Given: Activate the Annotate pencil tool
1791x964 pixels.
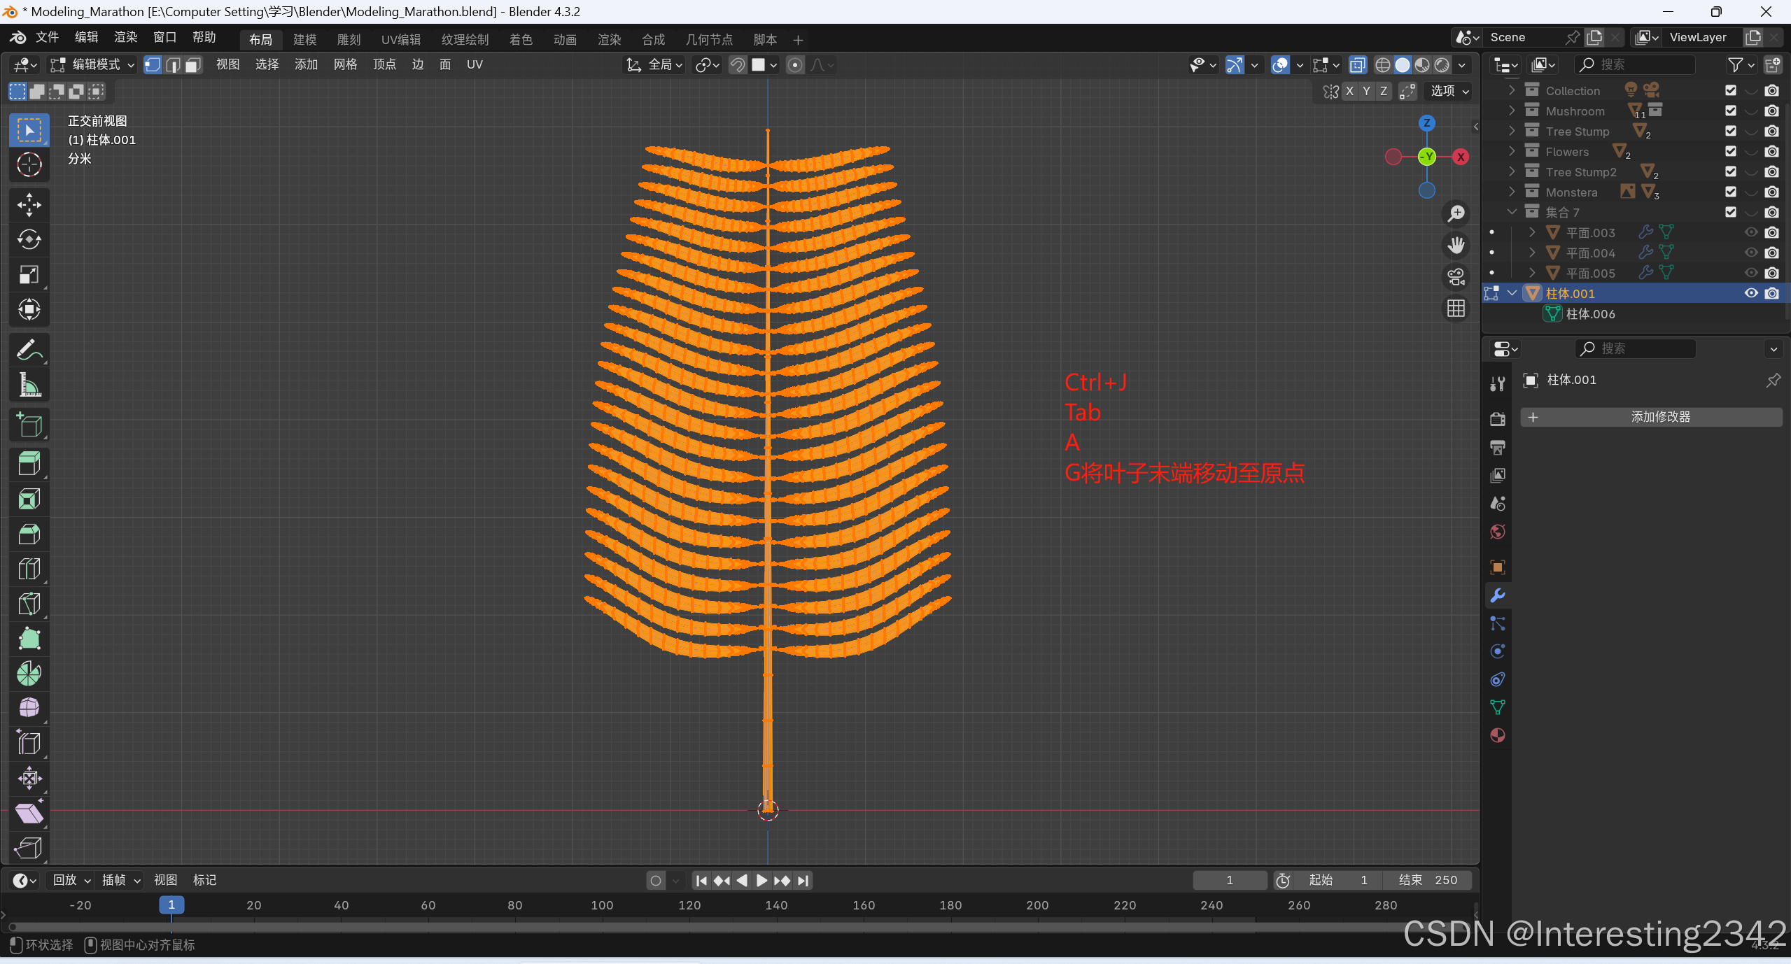Looking at the screenshot, I should click(29, 350).
